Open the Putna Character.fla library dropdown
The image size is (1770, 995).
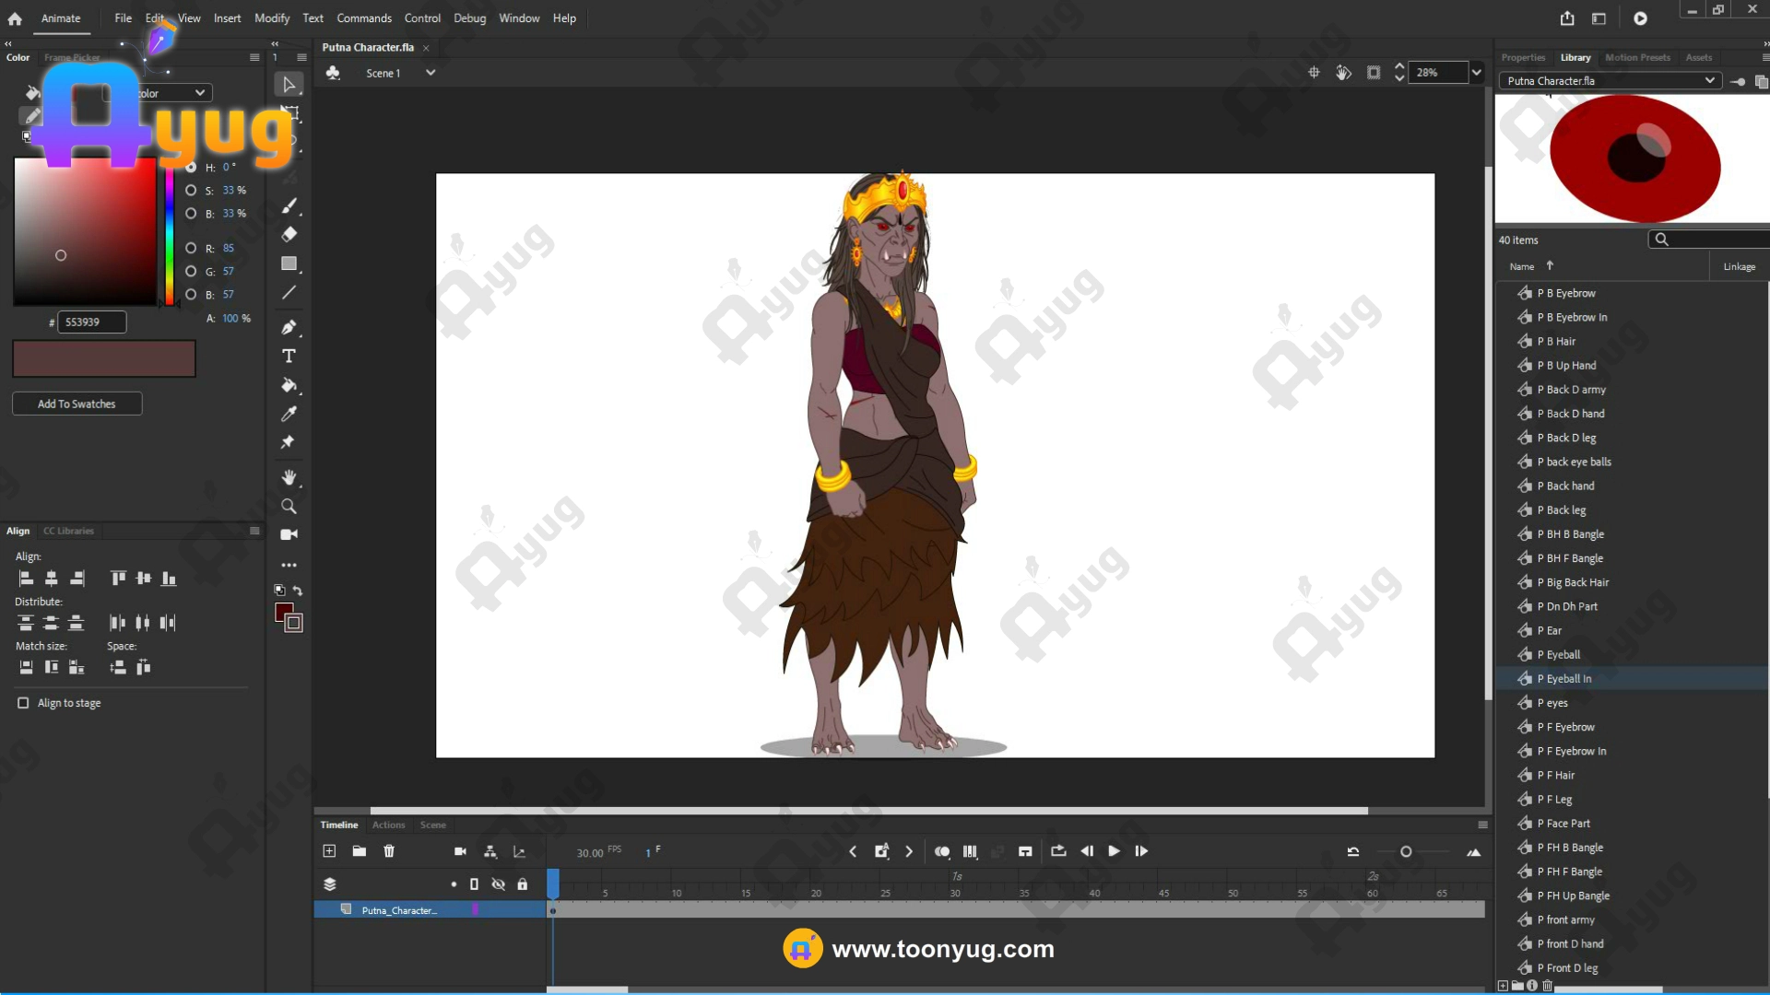pyautogui.click(x=1709, y=81)
